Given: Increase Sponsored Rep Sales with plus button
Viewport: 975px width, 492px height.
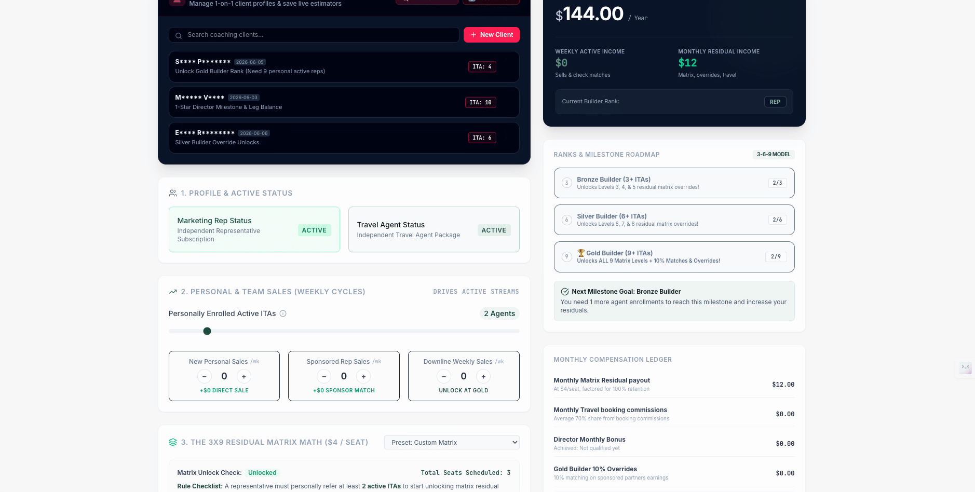Looking at the screenshot, I should click(x=363, y=376).
